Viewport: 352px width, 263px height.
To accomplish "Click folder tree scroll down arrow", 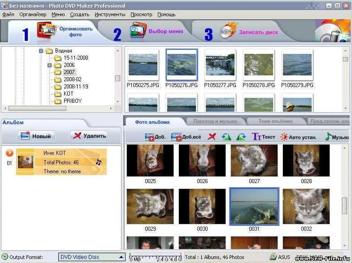I will click(117, 102).
